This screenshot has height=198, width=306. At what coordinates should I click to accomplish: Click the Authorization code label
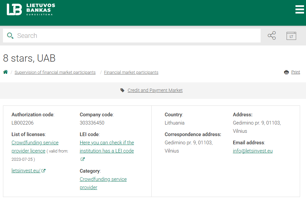click(33, 115)
